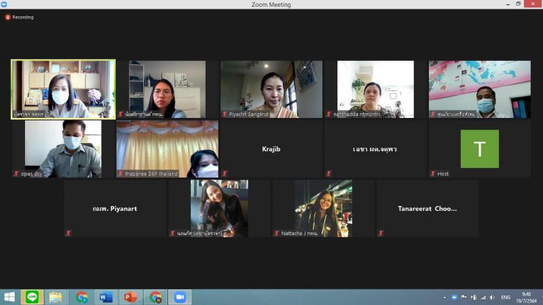Minimize the Zoom Meeting window

click(x=508, y=4)
